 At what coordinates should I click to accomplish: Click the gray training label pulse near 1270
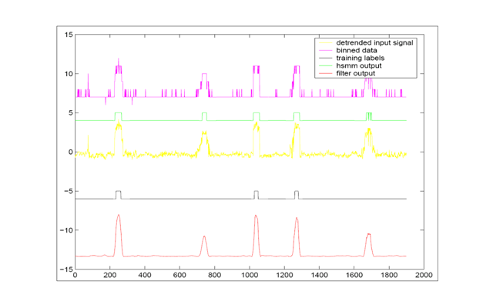[x=297, y=195]
